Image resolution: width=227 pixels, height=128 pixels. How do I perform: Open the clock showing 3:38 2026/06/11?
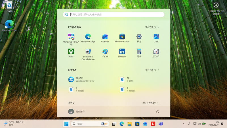click(x=214, y=124)
